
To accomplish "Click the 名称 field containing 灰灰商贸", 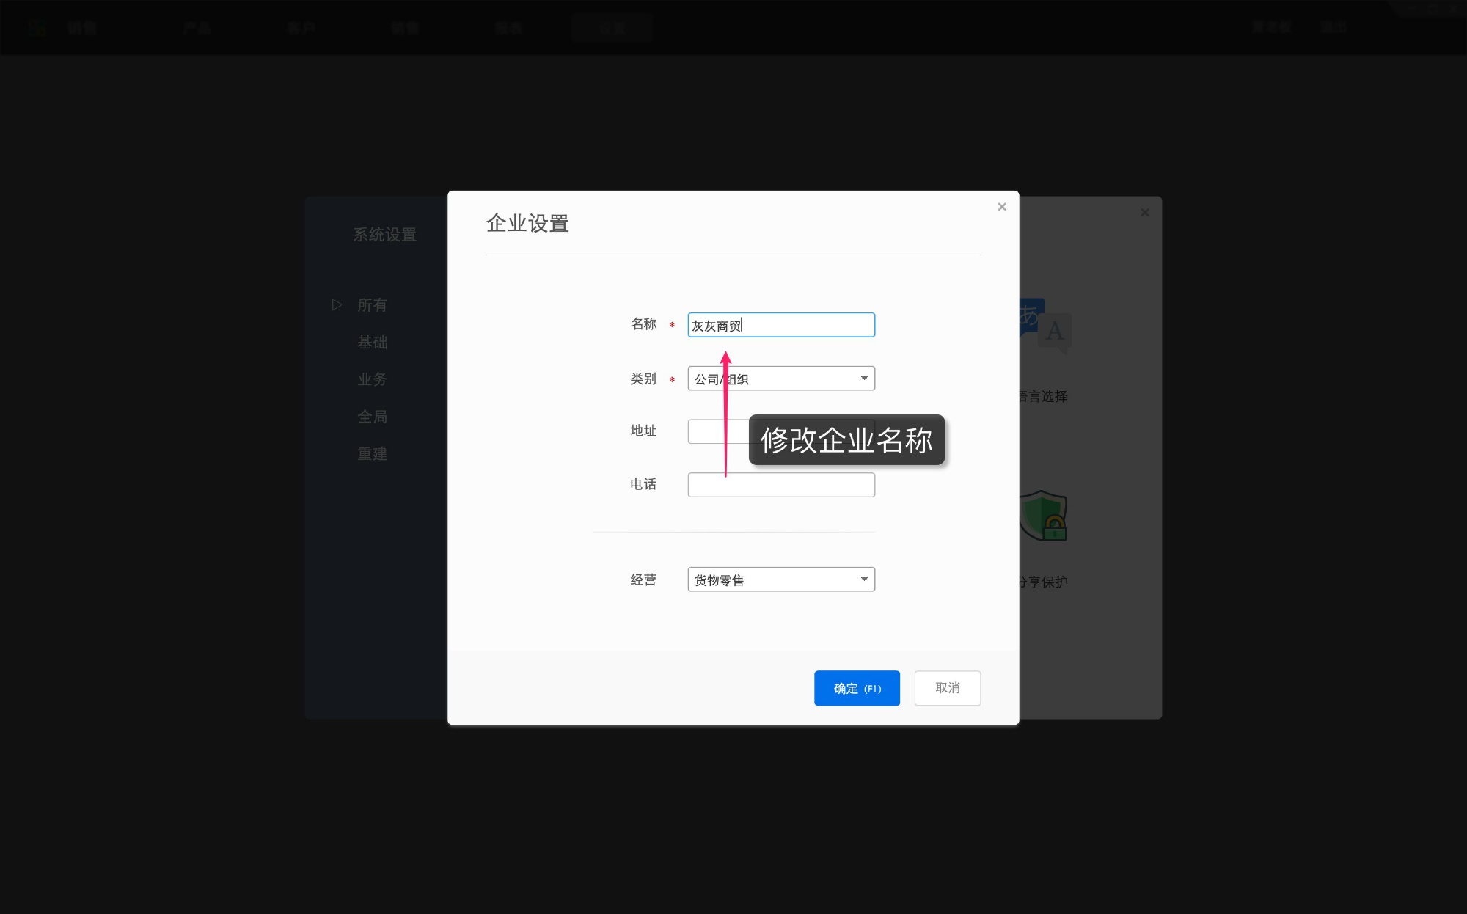I will (780, 324).
